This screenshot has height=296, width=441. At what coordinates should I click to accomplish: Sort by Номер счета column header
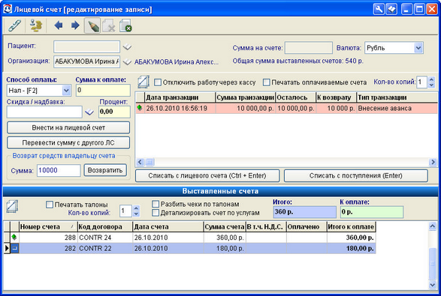[x=48, y=227]
